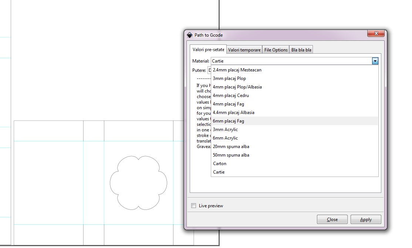Select 4mm placaj Cedru material

231,95
